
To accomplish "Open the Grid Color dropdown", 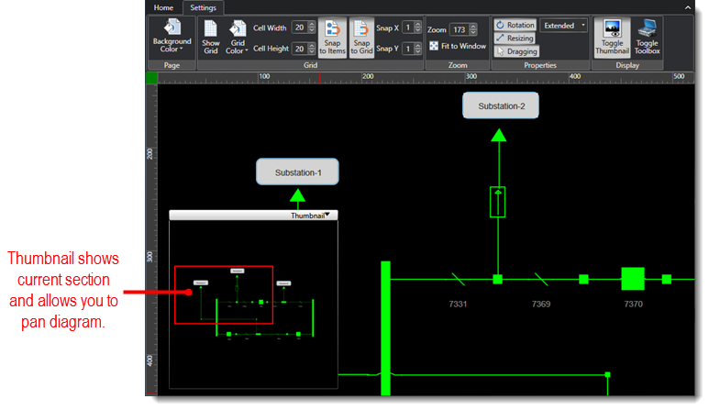I will (x=238, y=38).
